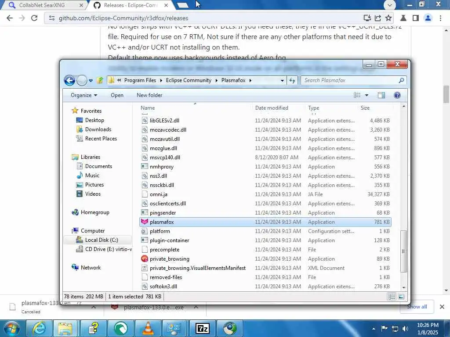Open the browser profile avatar icon
The width and height of the screenshot is (450, 337).
tap(428, 18)
